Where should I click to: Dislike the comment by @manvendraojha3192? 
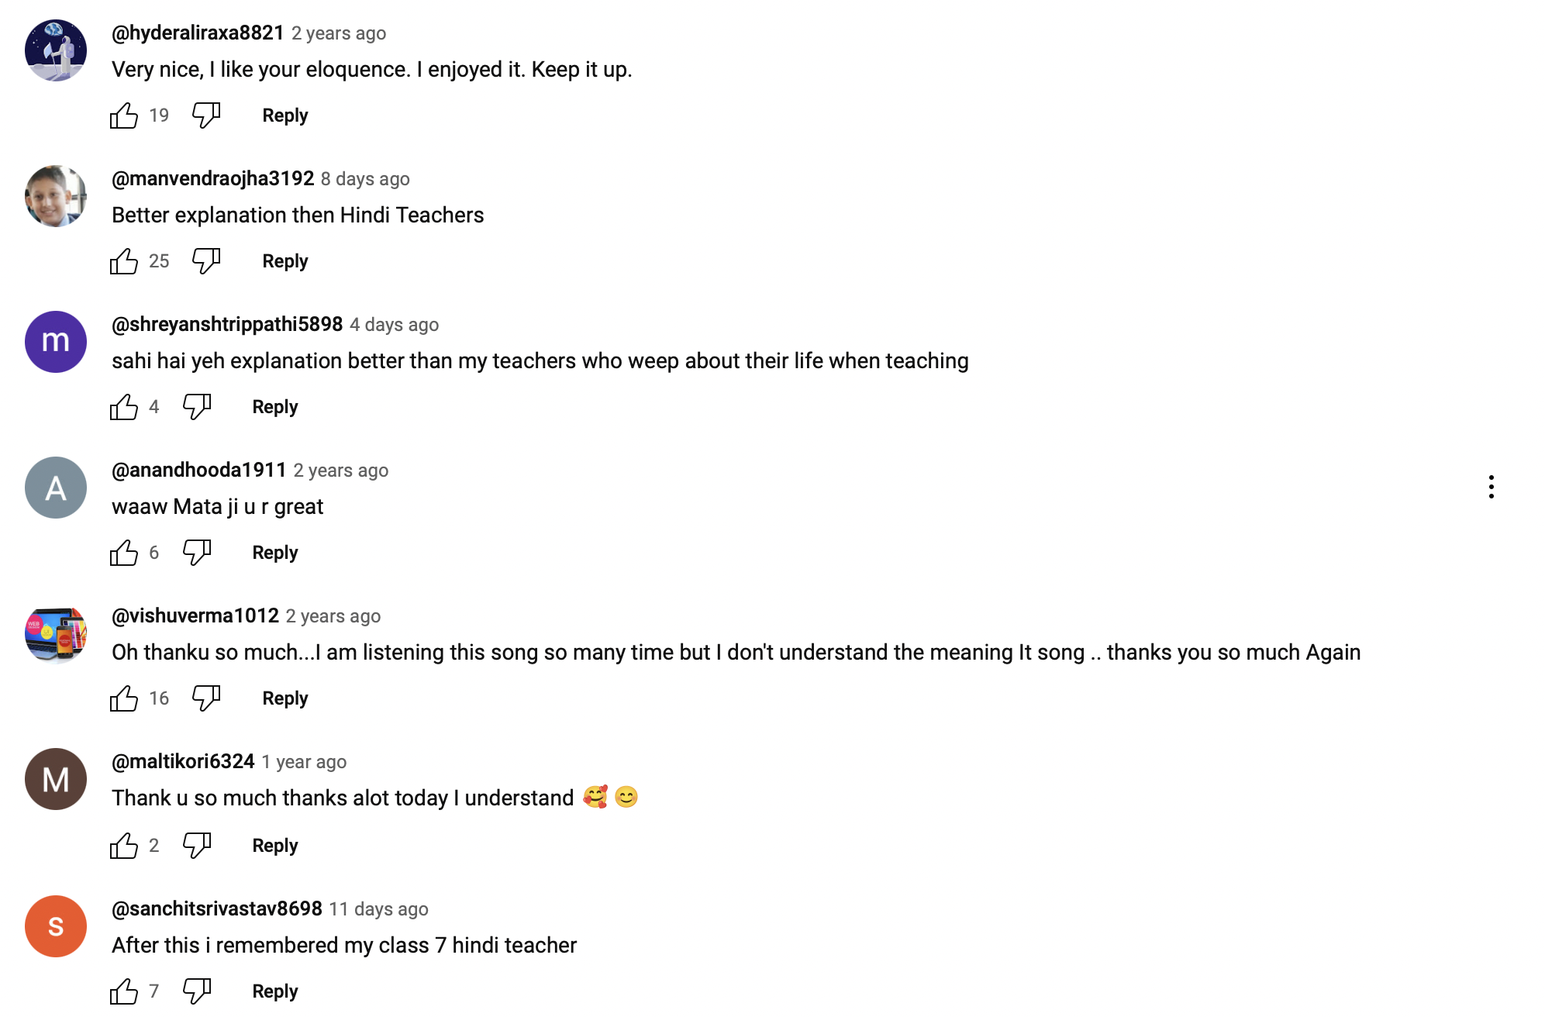[206, 261]
